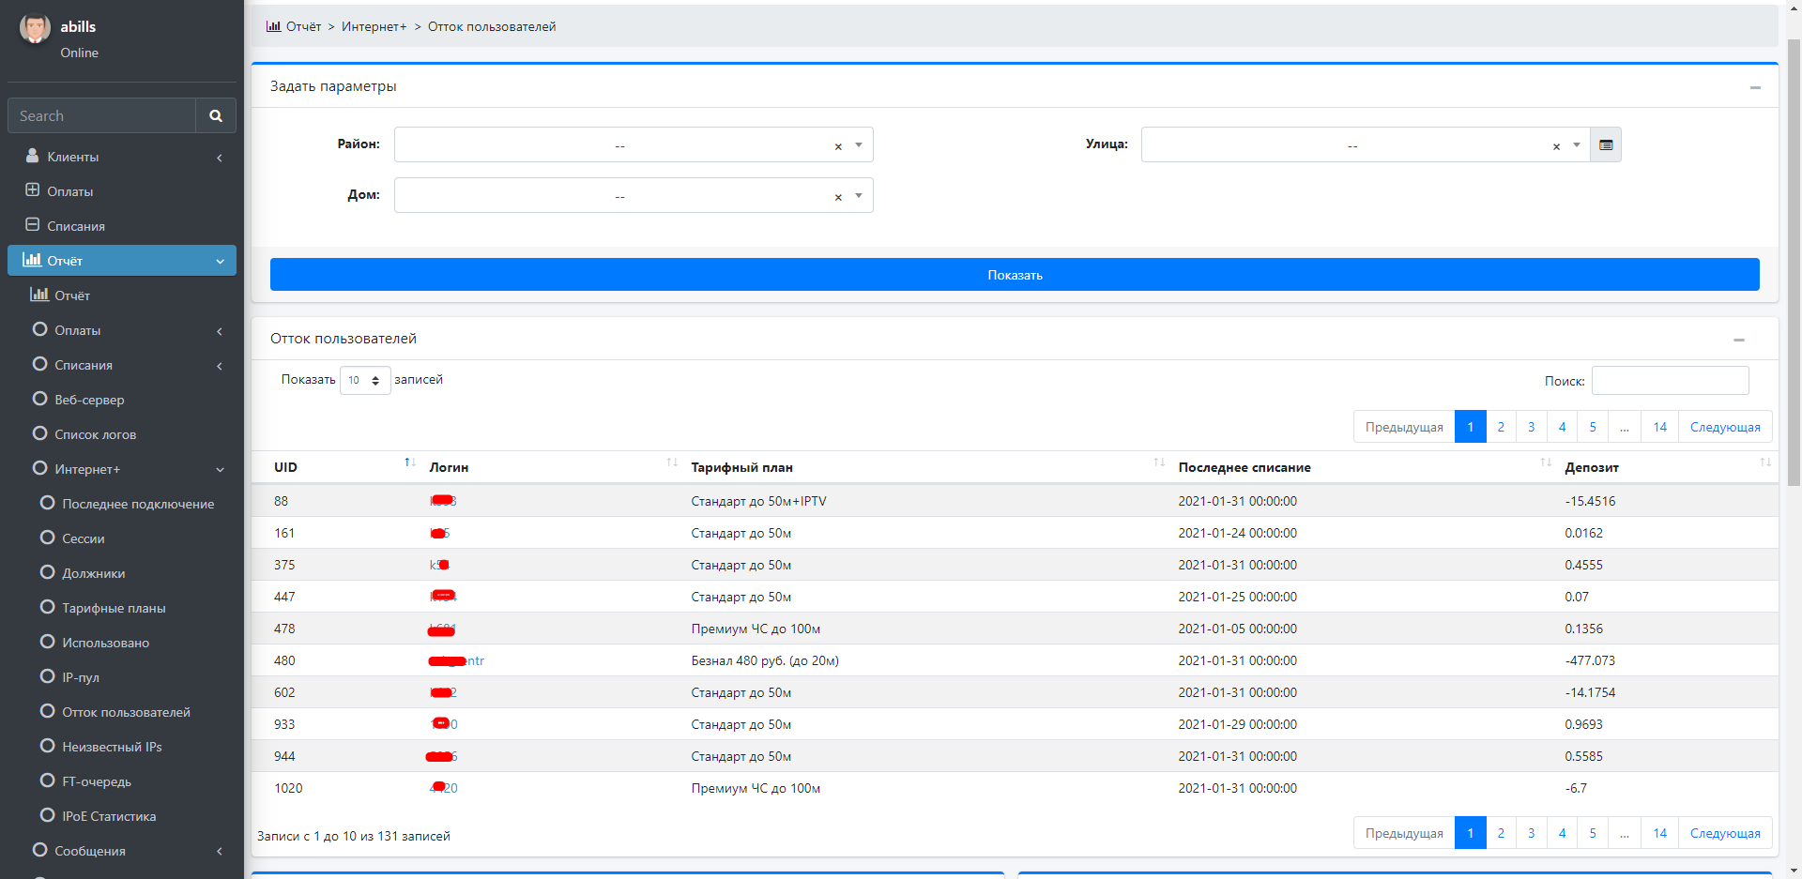Collapse the Интернет+ submenu

pyautogui.click(x=122, y=469)
